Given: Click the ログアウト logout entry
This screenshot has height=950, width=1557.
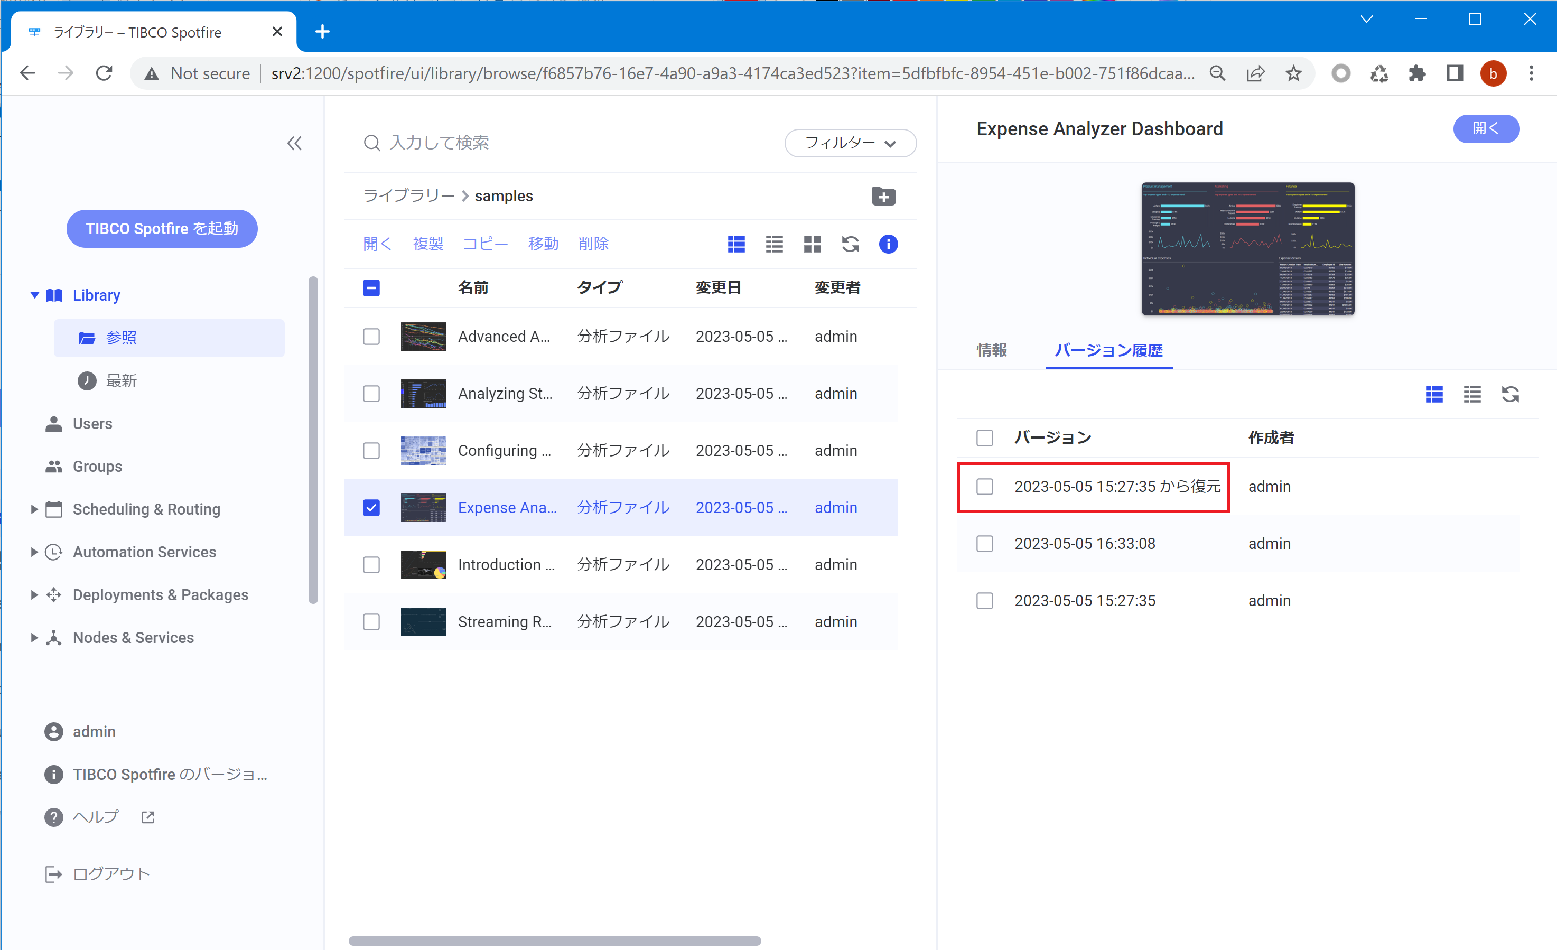Looking at the screenshot, I should [97, 874].
